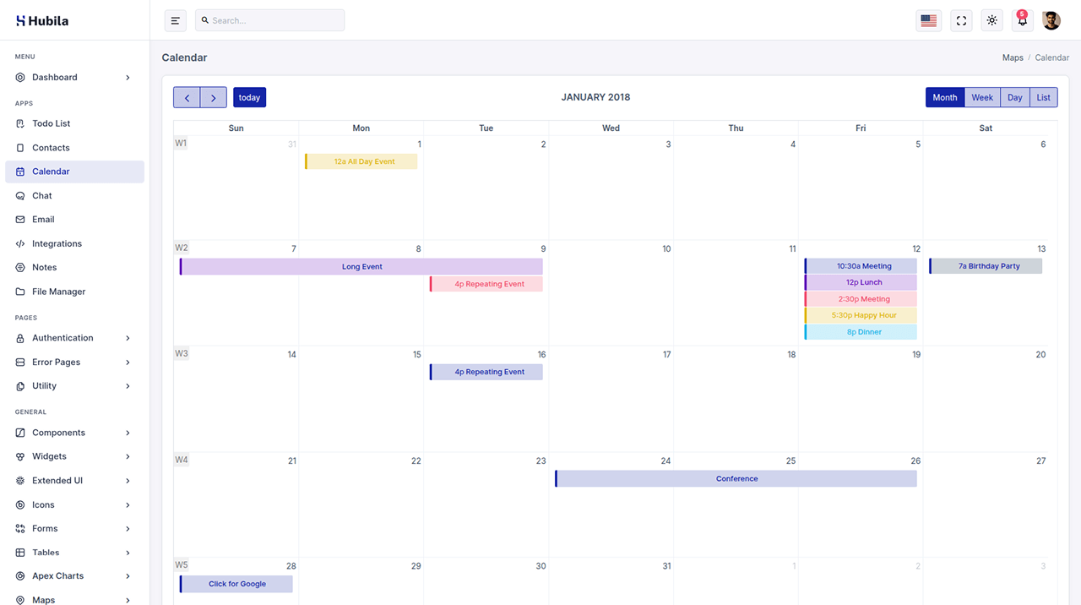Click Forms icon in sidebar
Image resolution: width=1081 pixels, height=605 pixels.
point(20,528)
